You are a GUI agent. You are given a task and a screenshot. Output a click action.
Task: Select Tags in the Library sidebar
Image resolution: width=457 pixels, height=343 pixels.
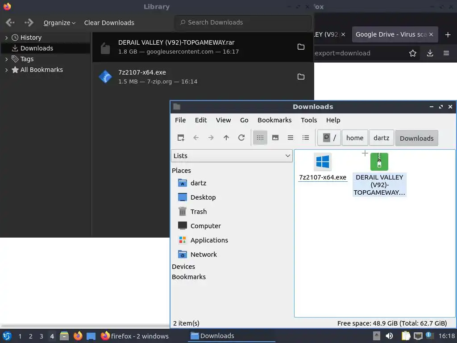click(27, 59)
